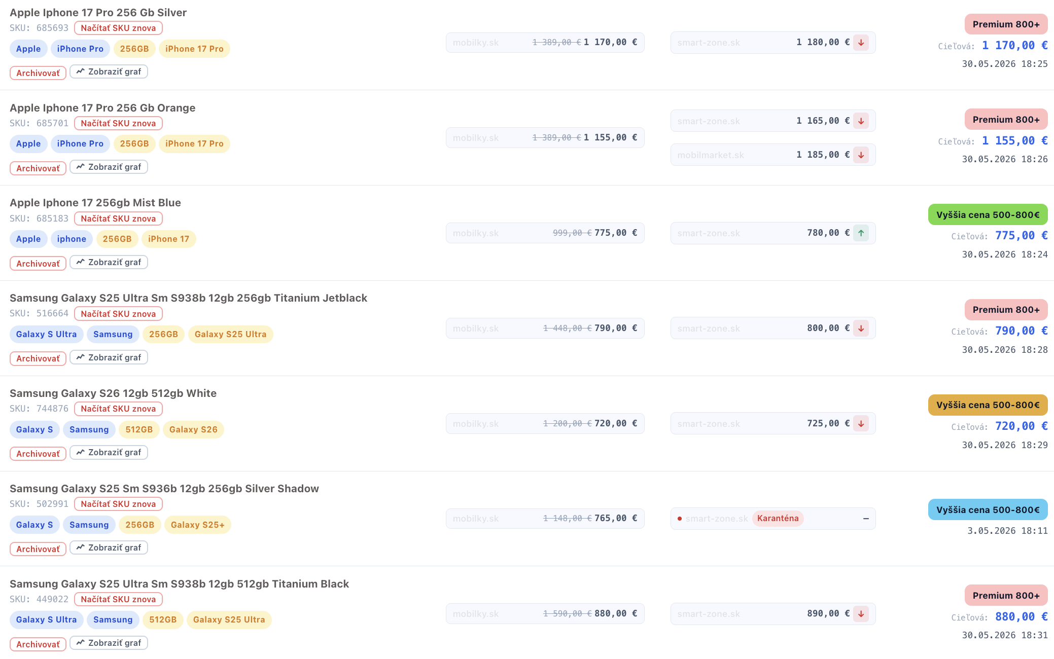Click down arrow next to 725,00 € price

(x=861, y=424)
